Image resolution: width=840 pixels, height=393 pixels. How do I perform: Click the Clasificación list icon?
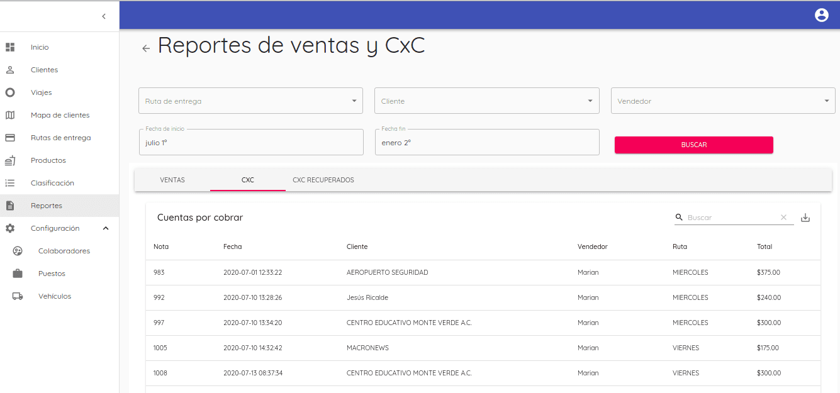click(10, 183)
